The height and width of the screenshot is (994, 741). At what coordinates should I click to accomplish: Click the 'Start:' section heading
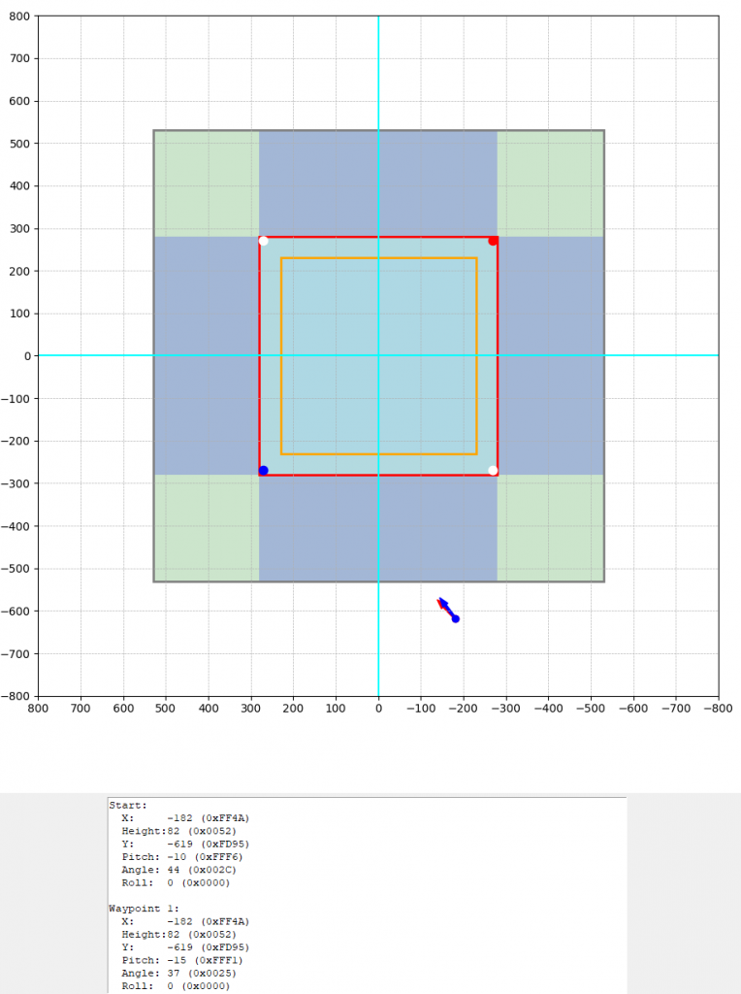tap(128, 805)
